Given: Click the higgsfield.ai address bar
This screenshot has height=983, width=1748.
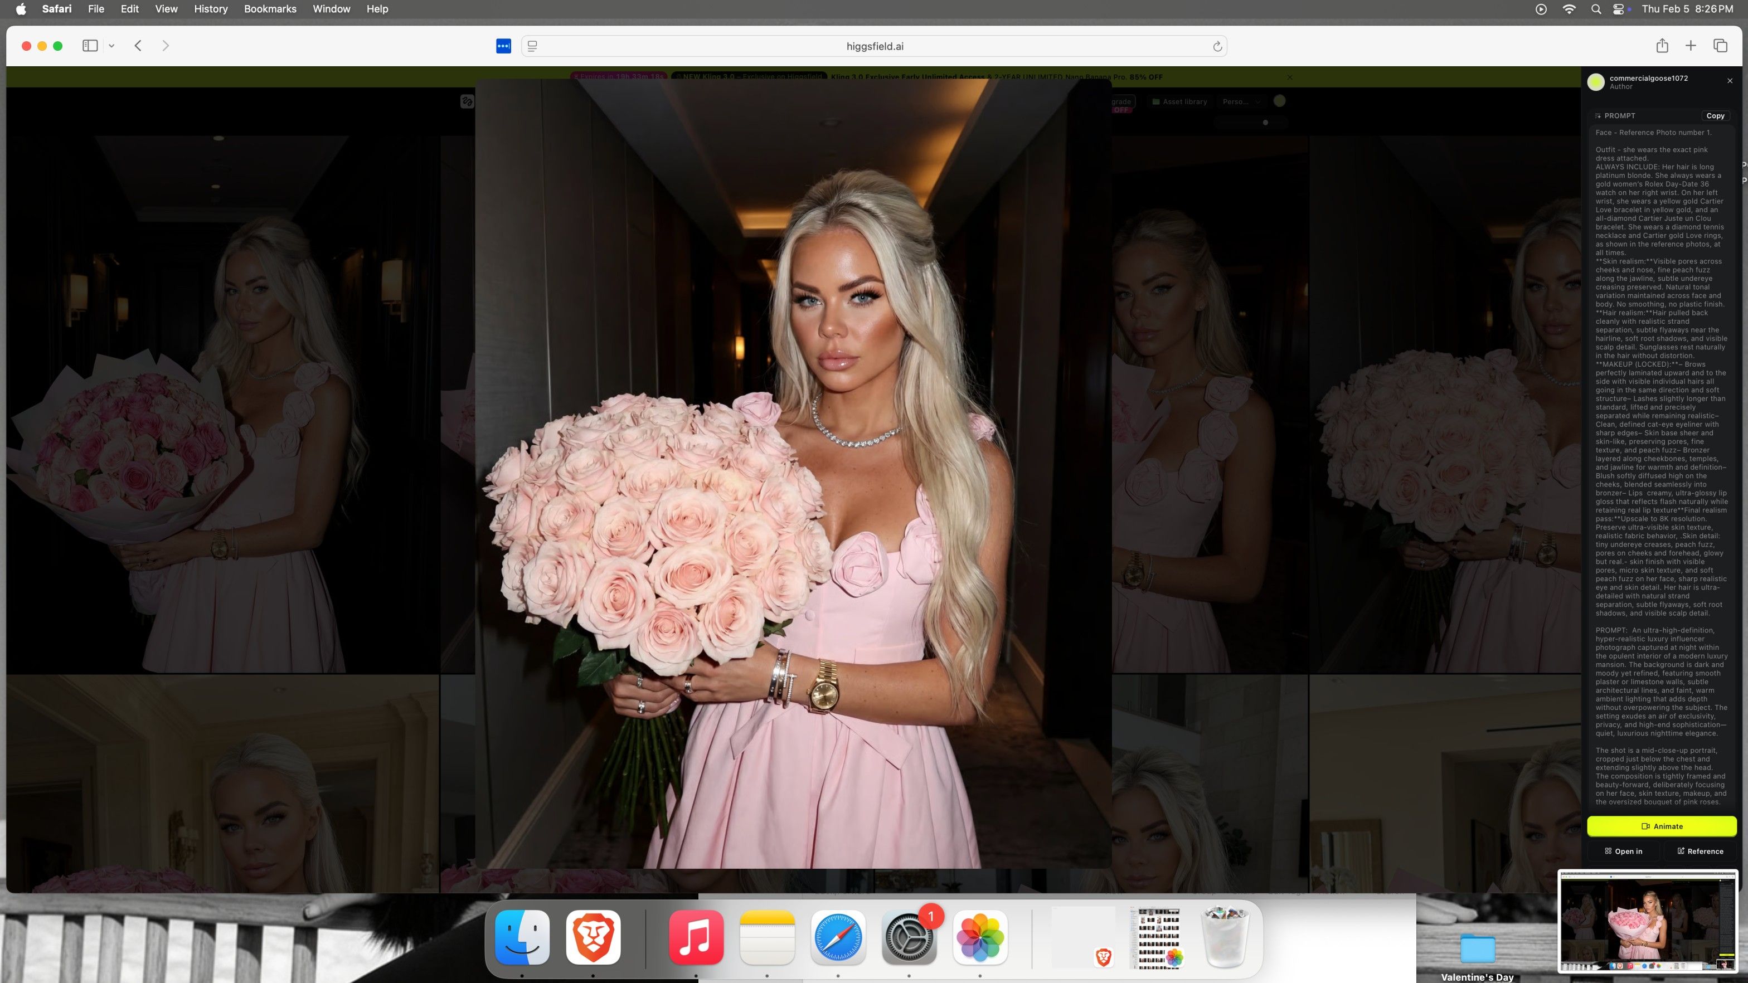Looking at the screenshot, I should point(874,46).
